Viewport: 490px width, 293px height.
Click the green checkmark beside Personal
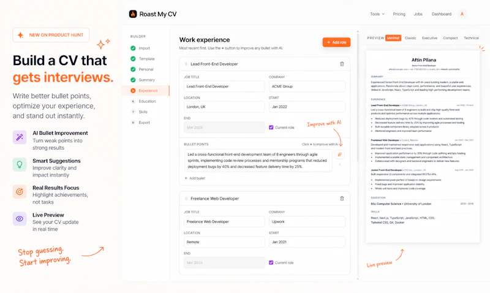tap(133, 69)
